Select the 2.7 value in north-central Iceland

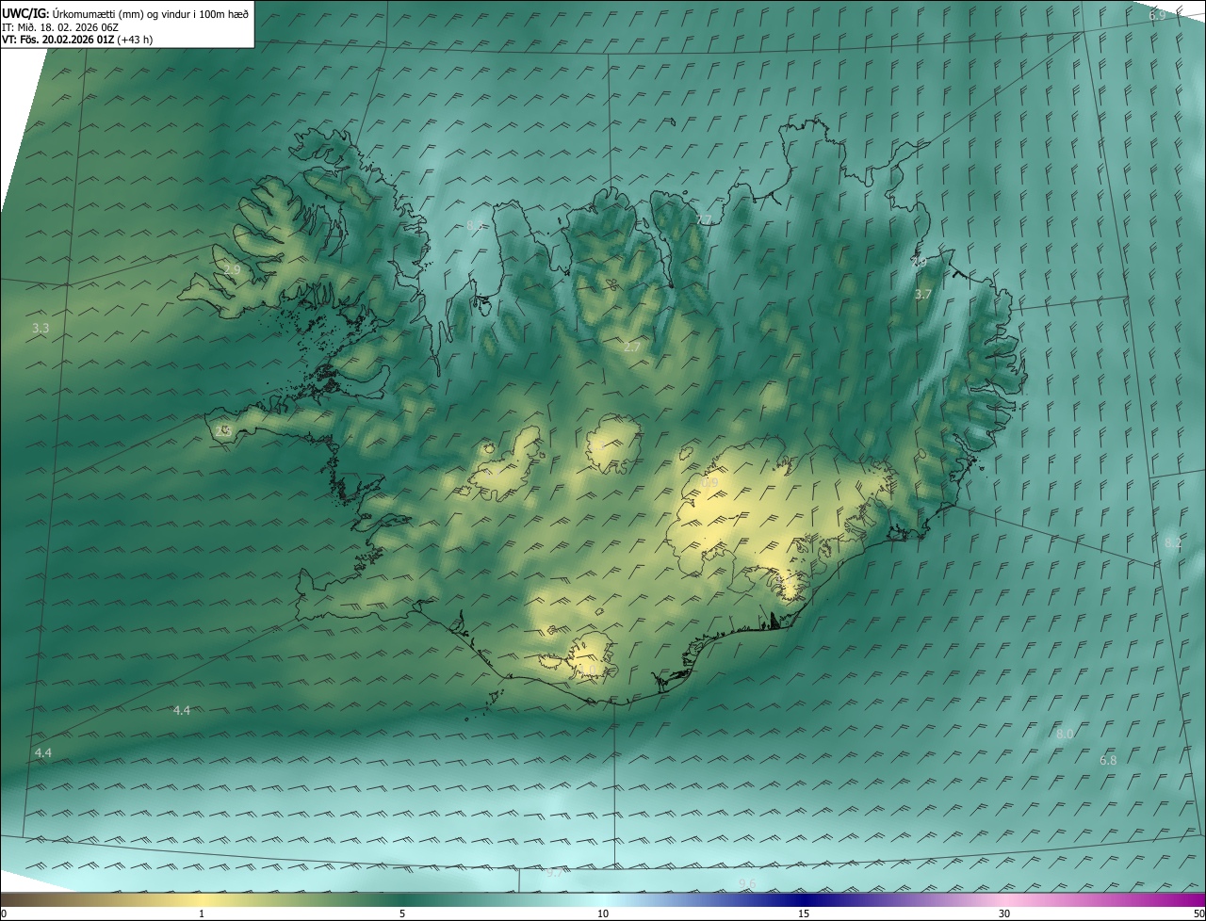pyautogui.click(x=632, y=347)
